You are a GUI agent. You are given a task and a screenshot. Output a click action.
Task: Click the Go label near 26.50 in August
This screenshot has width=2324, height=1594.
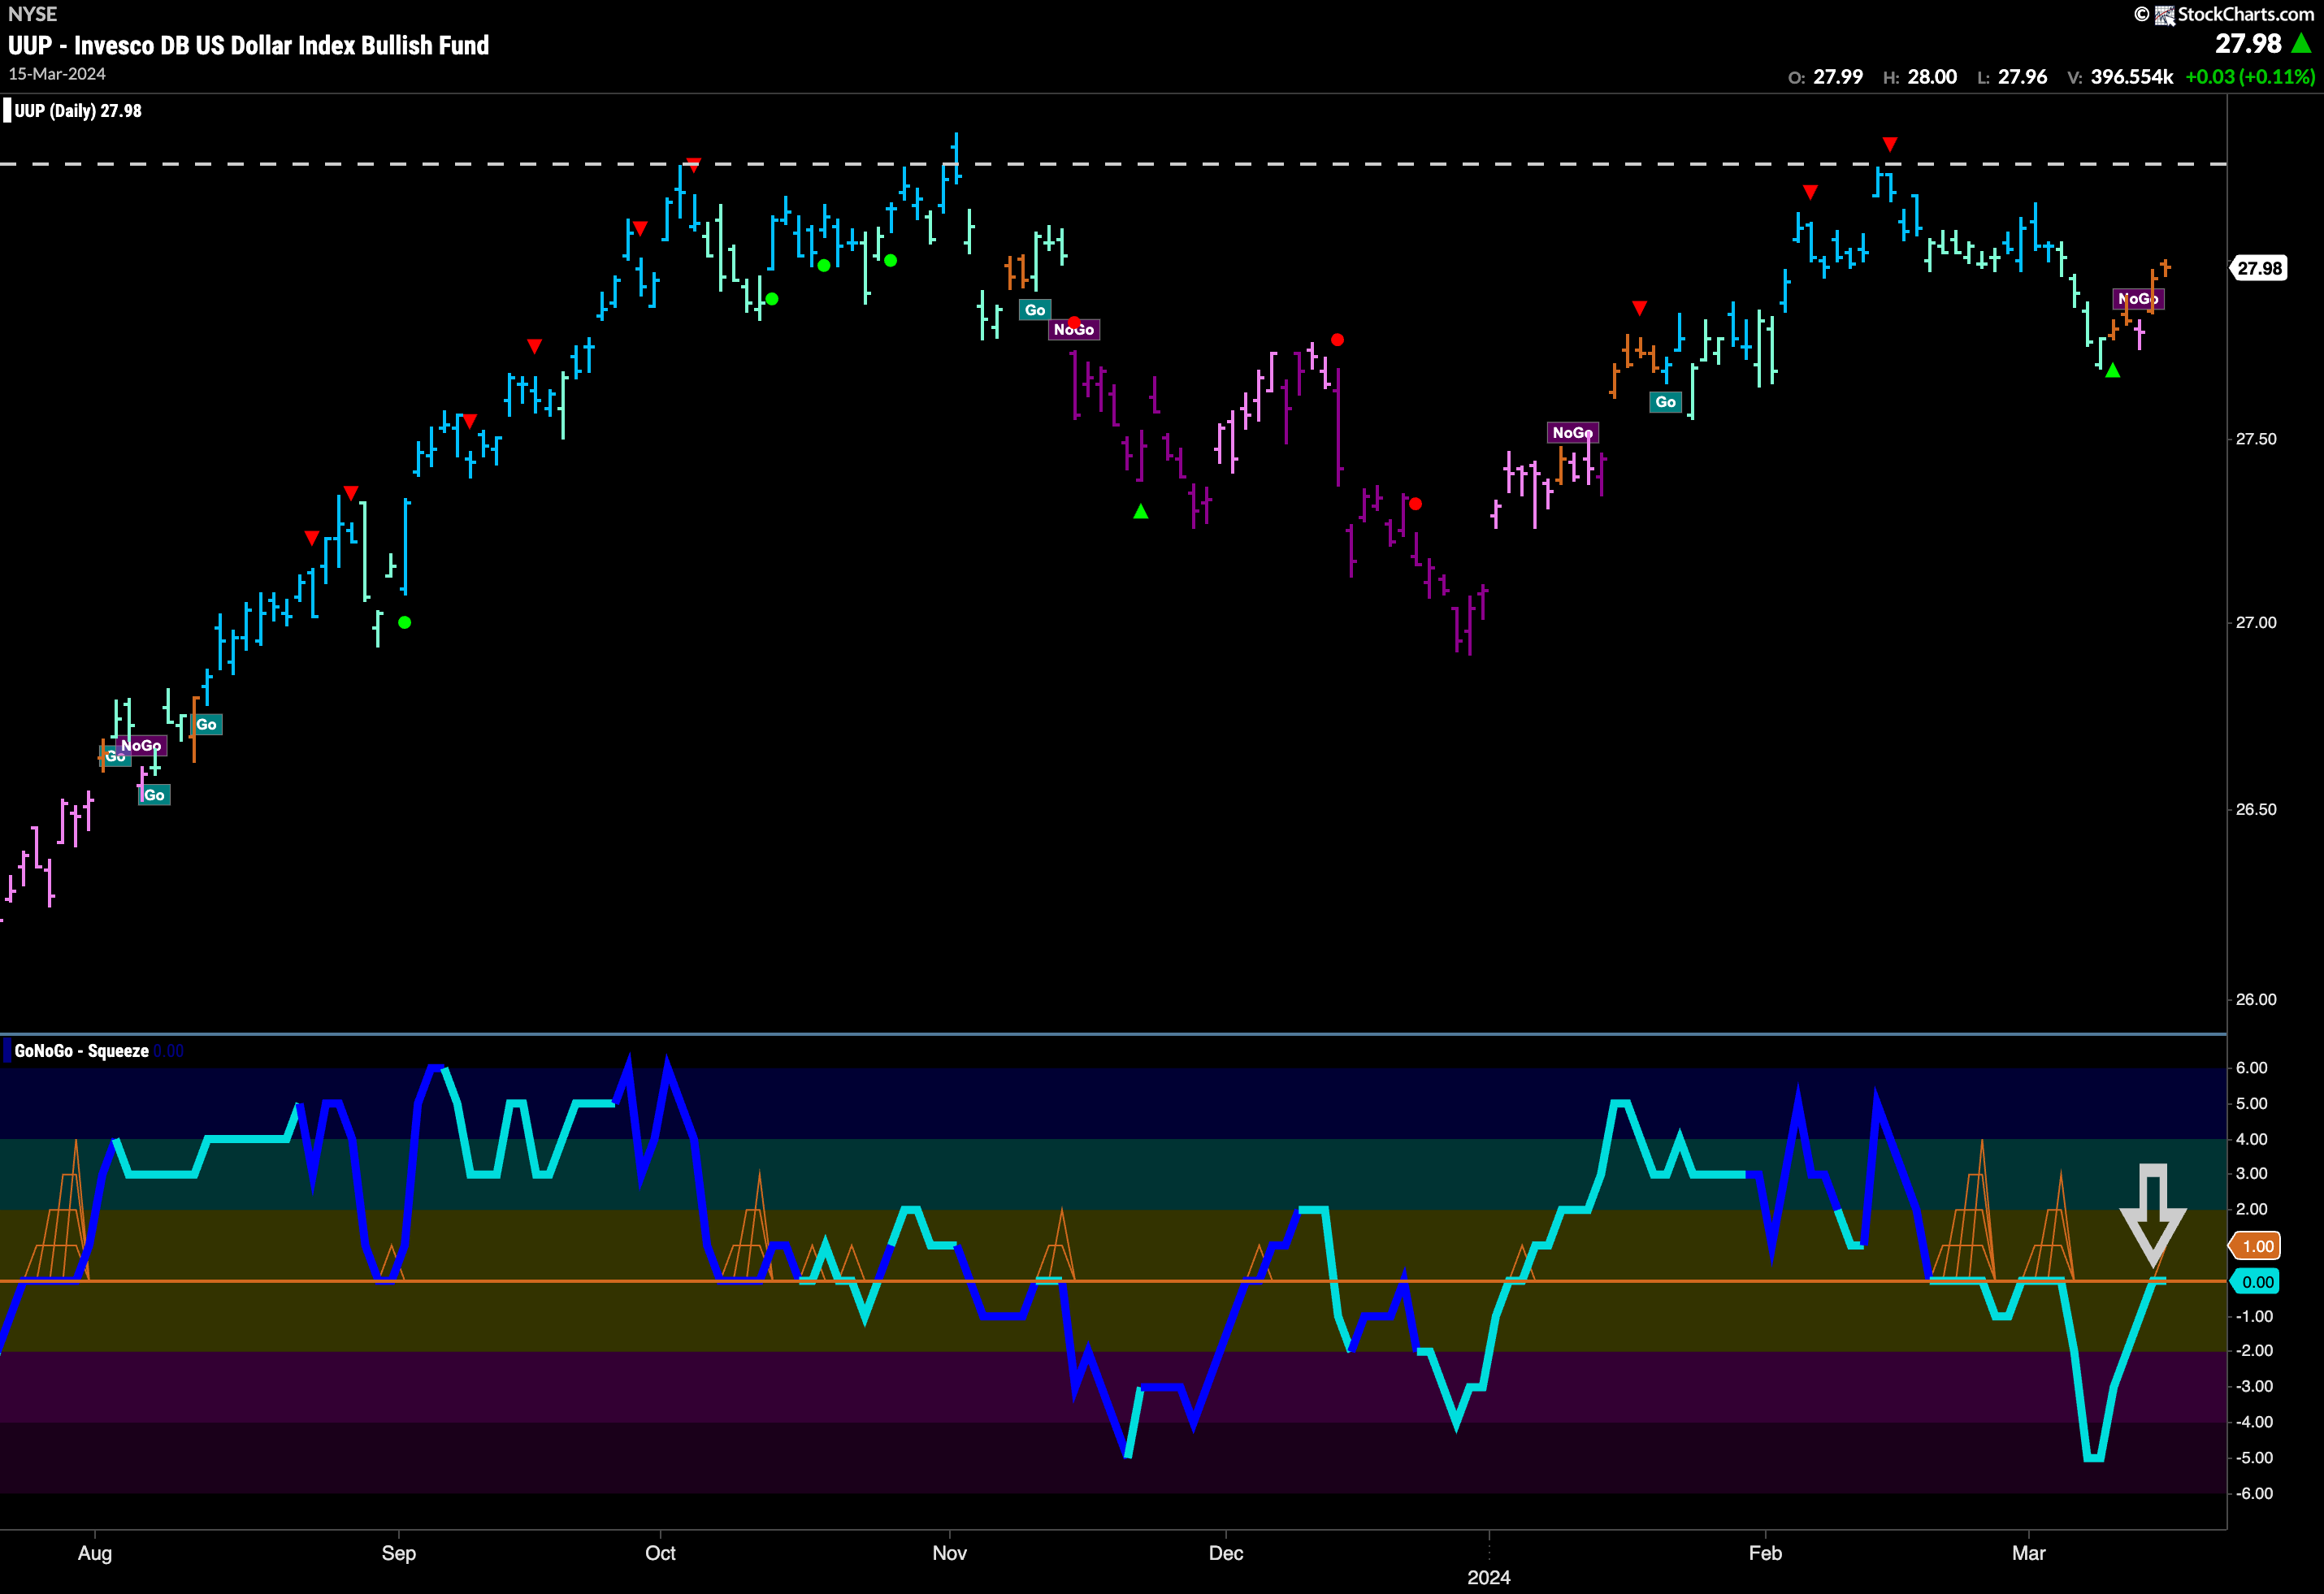pyautogui.click(x=154, y=796)
